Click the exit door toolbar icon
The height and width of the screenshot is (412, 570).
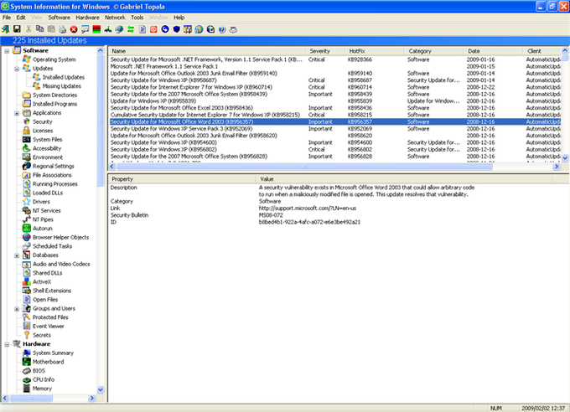coord(6,29)
